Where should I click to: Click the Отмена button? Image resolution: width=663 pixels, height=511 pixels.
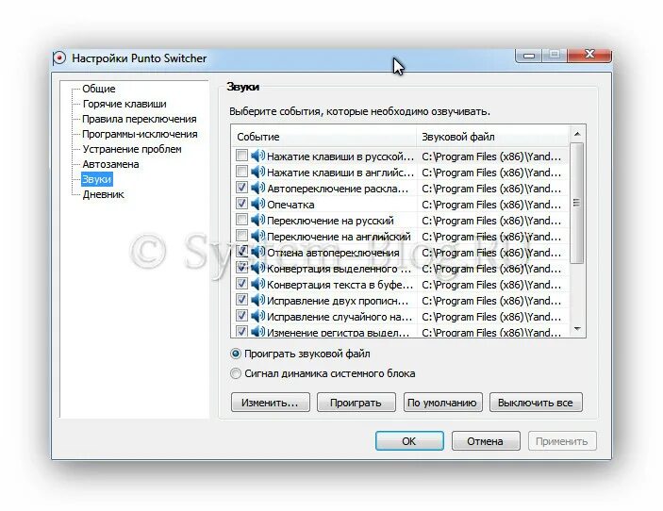[x=486, y=441]
